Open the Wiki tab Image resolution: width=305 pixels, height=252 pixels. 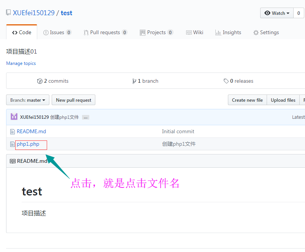pyautogui.click(x=194, y=32)
